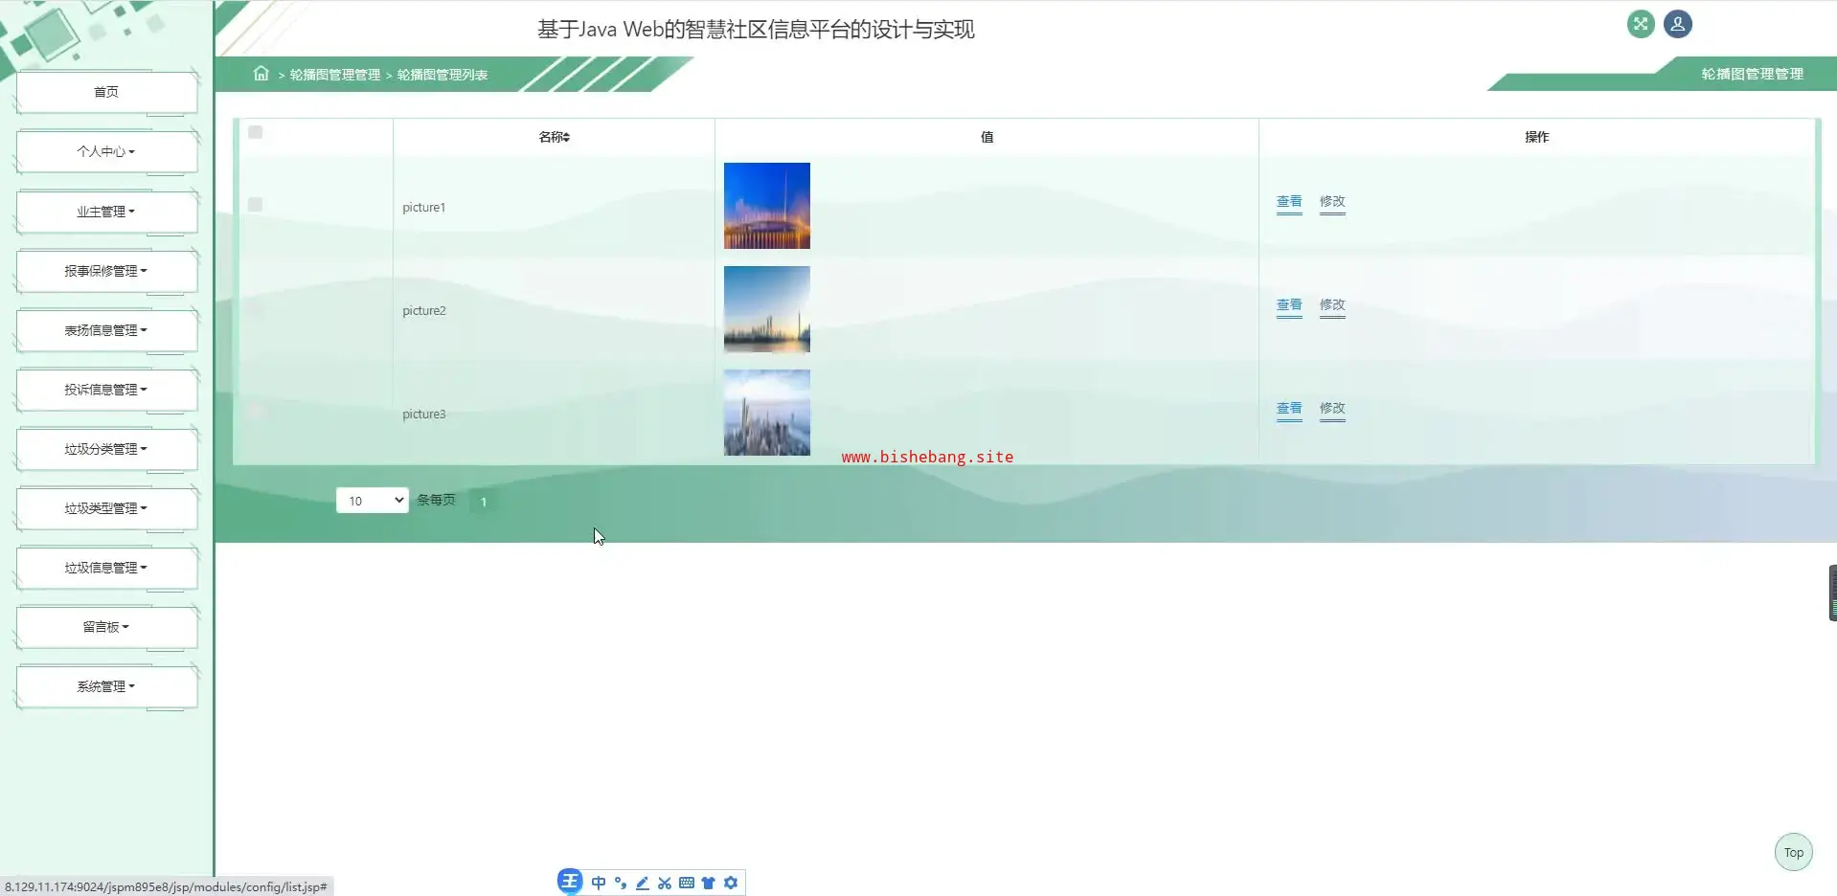Click the home icon in breadcrumb
Image resolution: width=1837 pixels, height=896 pixels.
(x=261, y=74)
